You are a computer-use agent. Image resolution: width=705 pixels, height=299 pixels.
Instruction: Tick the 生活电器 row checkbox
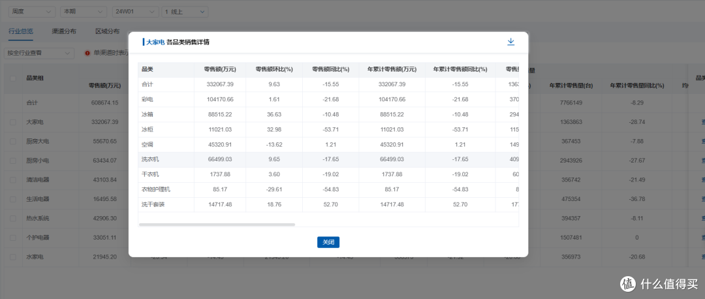(12, 198)
